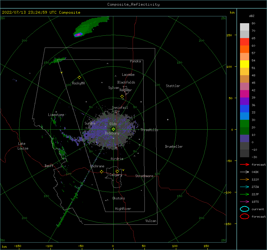Click the magenta 18TS arrow icon

pyautogui.click(x=244, y=202)
